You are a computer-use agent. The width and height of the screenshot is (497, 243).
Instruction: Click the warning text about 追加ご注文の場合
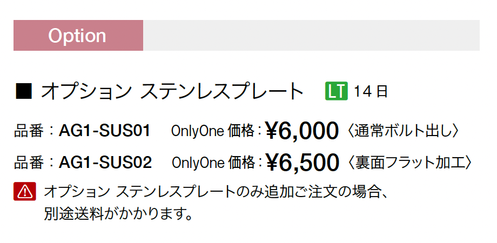tap(216, 192)
